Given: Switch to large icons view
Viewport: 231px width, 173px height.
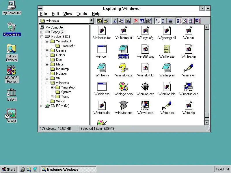Looking at the screenshot, I should pyautogui.click(x=157, y=21).
